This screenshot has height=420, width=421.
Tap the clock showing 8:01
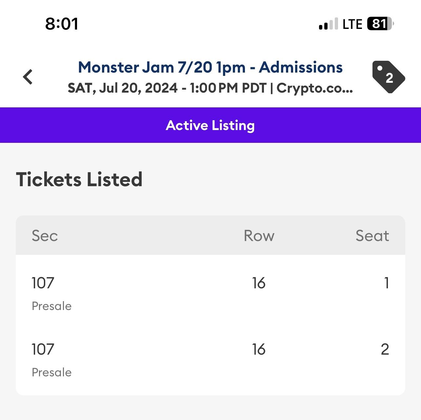pyautogui.click(x=62, y=24)
